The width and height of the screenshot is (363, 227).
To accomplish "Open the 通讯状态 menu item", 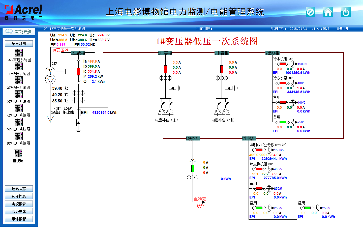I will tap(19, 189).
